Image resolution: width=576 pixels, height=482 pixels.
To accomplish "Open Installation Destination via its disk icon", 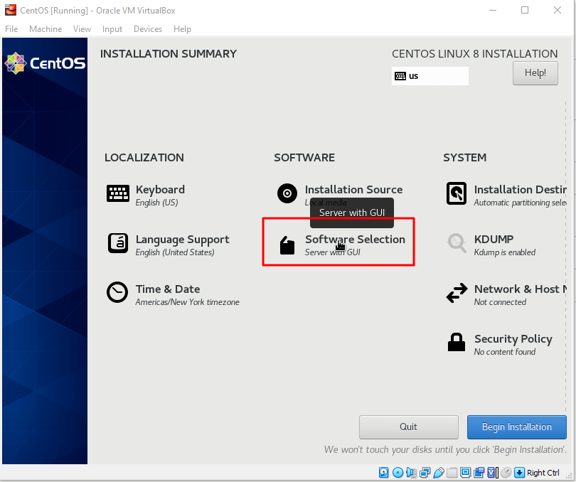I will pos(457,193).
